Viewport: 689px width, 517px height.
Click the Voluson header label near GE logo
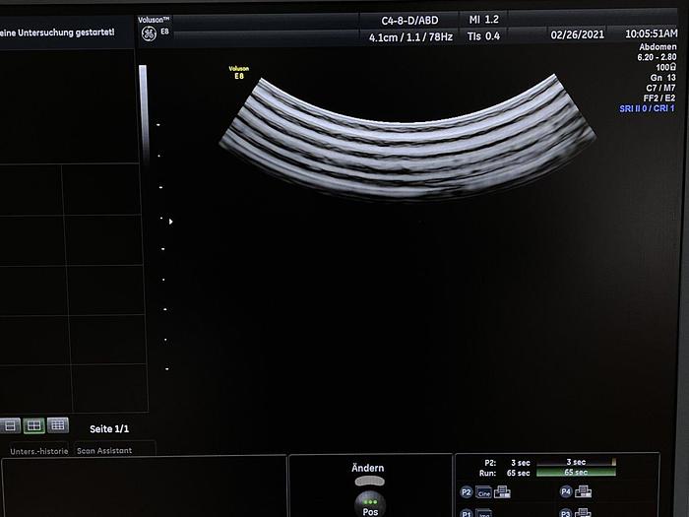154,20
